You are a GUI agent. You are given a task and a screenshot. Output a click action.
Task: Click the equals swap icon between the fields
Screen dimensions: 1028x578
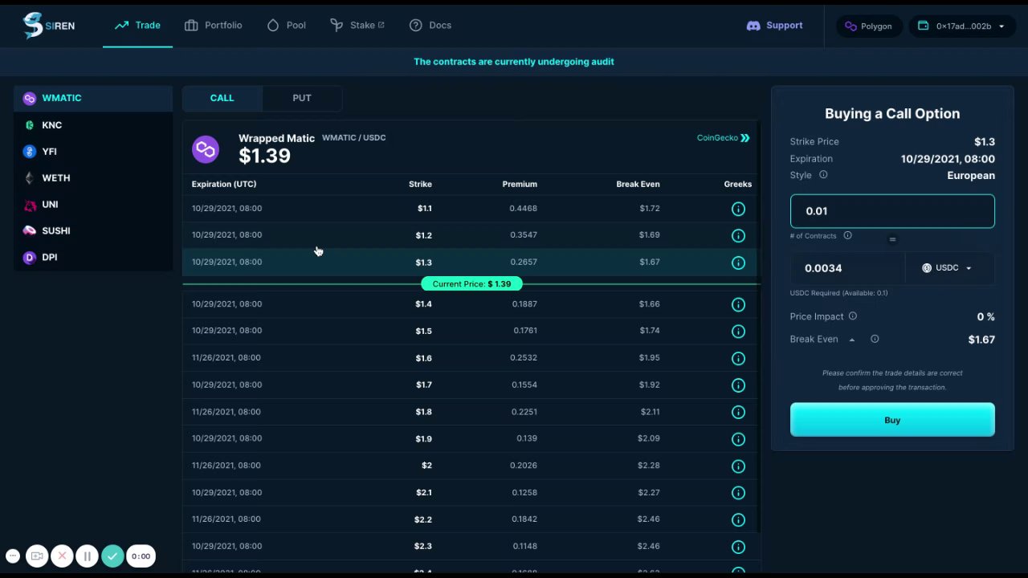[x=892, y=239]
